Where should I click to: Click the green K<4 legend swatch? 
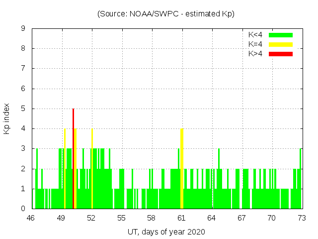tap(281, 35)
